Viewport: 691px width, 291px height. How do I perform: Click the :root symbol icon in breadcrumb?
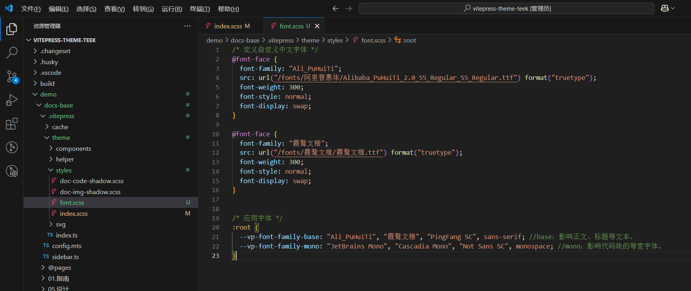click(398, 40)
